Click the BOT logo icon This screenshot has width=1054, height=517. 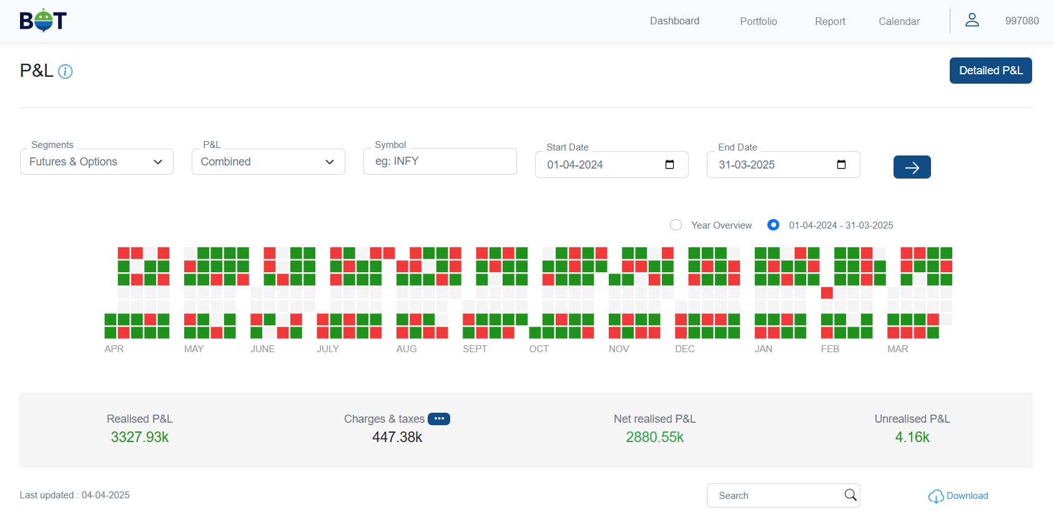click(43, 21)
